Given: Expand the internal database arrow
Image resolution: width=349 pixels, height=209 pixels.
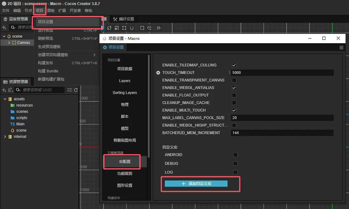Looking at the screenshot, I should 5,137.
